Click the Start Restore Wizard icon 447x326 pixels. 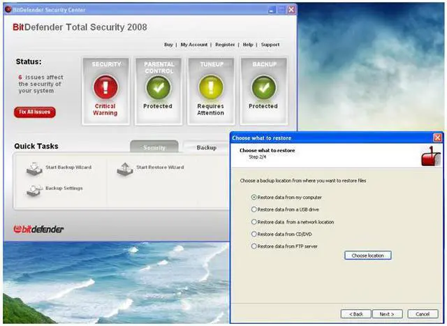click(125, 168)
